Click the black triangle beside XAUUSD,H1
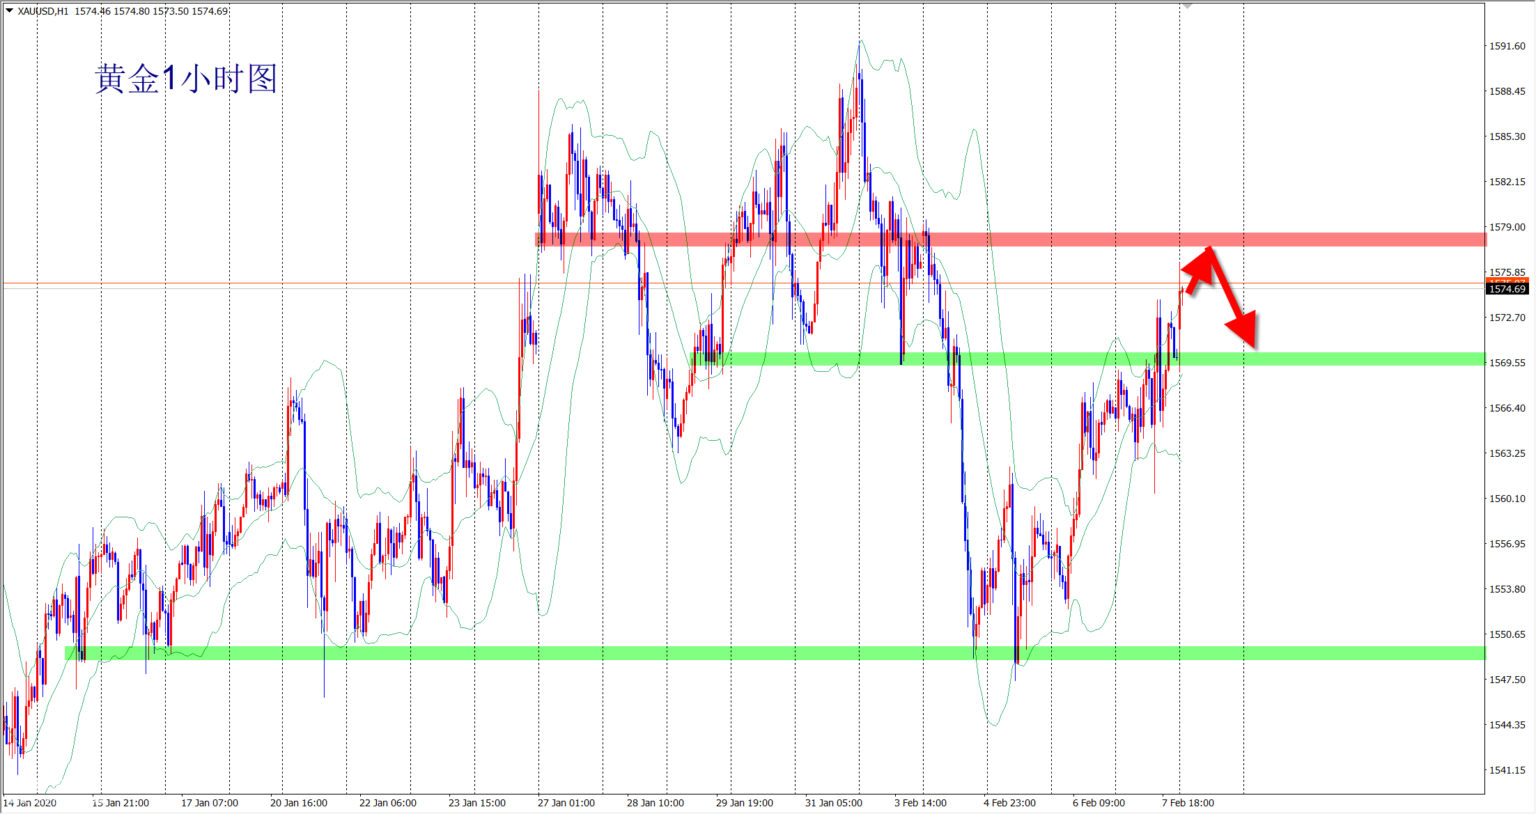The height and width of the screenshot is (814, 1536). coord(9,10)
